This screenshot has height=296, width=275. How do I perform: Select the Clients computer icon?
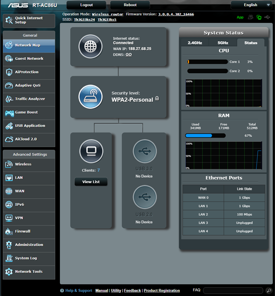91,151
